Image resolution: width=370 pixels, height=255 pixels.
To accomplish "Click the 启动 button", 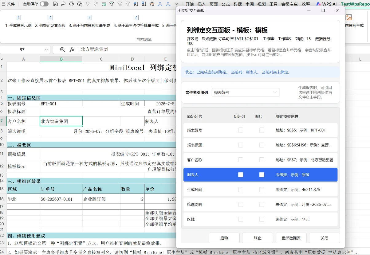I will [x=224, y=238].
